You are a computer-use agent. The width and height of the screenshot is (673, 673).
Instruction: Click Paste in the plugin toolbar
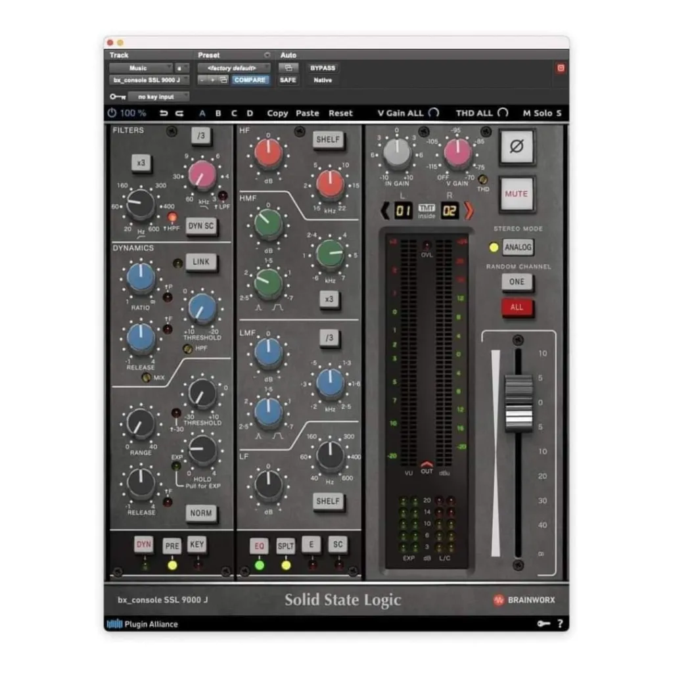coord(308,113)
